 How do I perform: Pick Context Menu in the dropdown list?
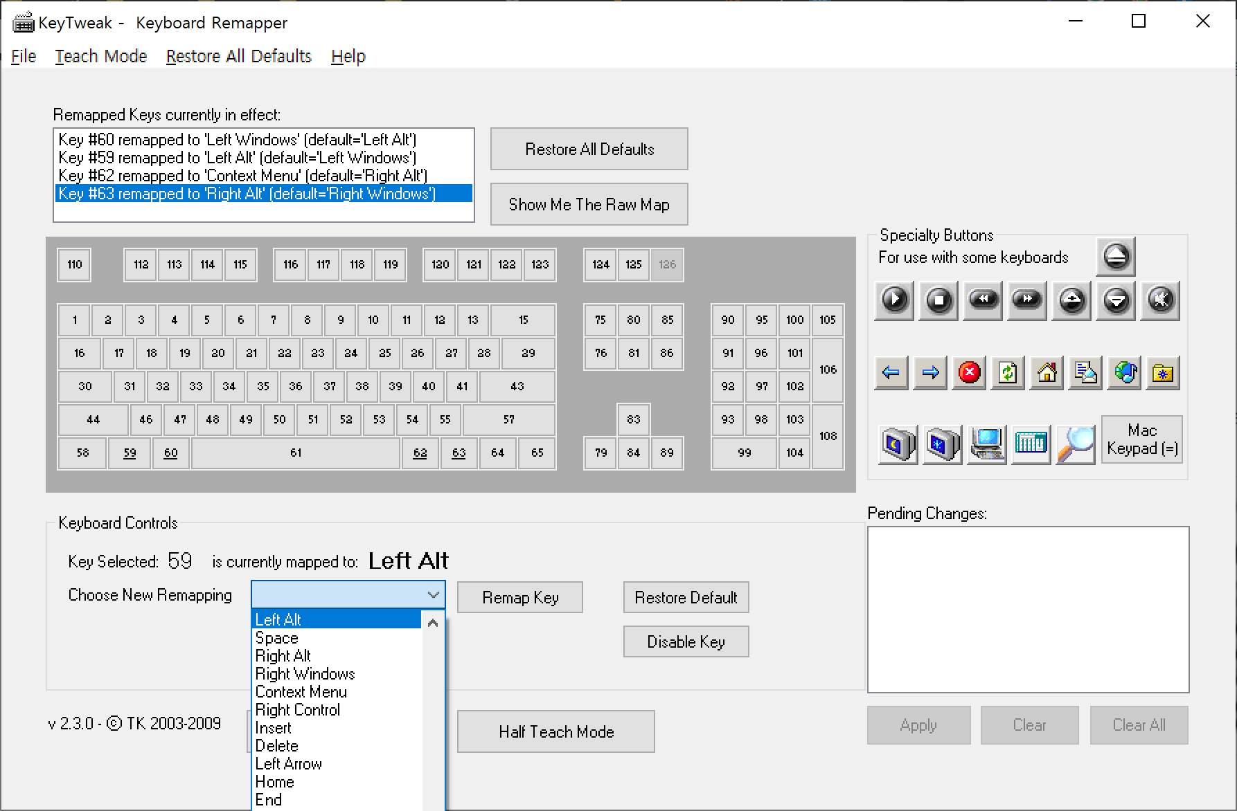click(x=337, y=691)
